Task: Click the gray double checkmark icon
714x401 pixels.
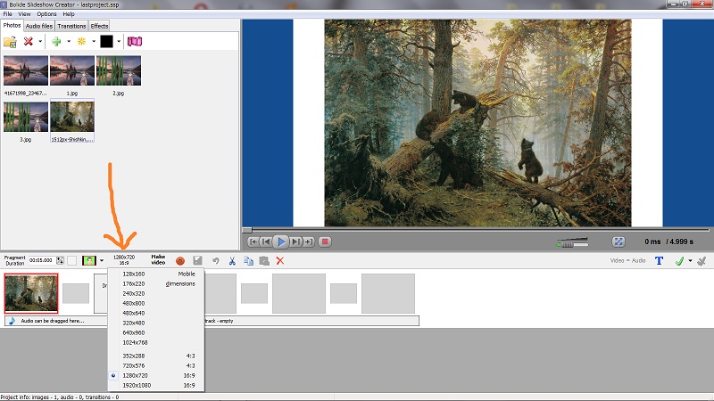Action: point(702,260)
